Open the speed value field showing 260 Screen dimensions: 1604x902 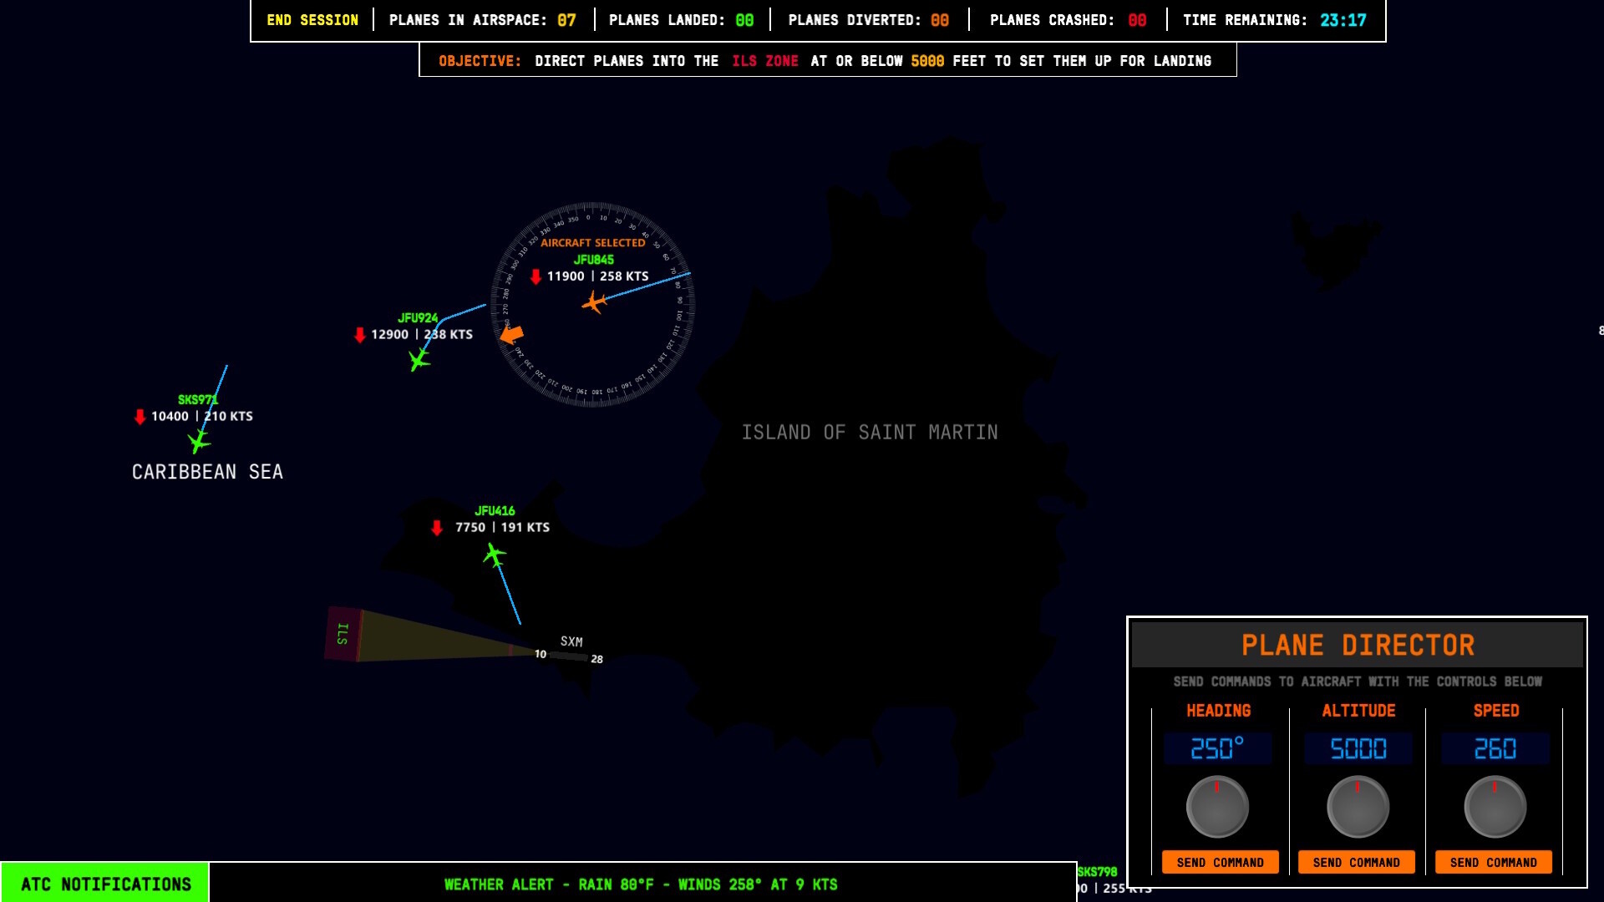coord(1493,749)
